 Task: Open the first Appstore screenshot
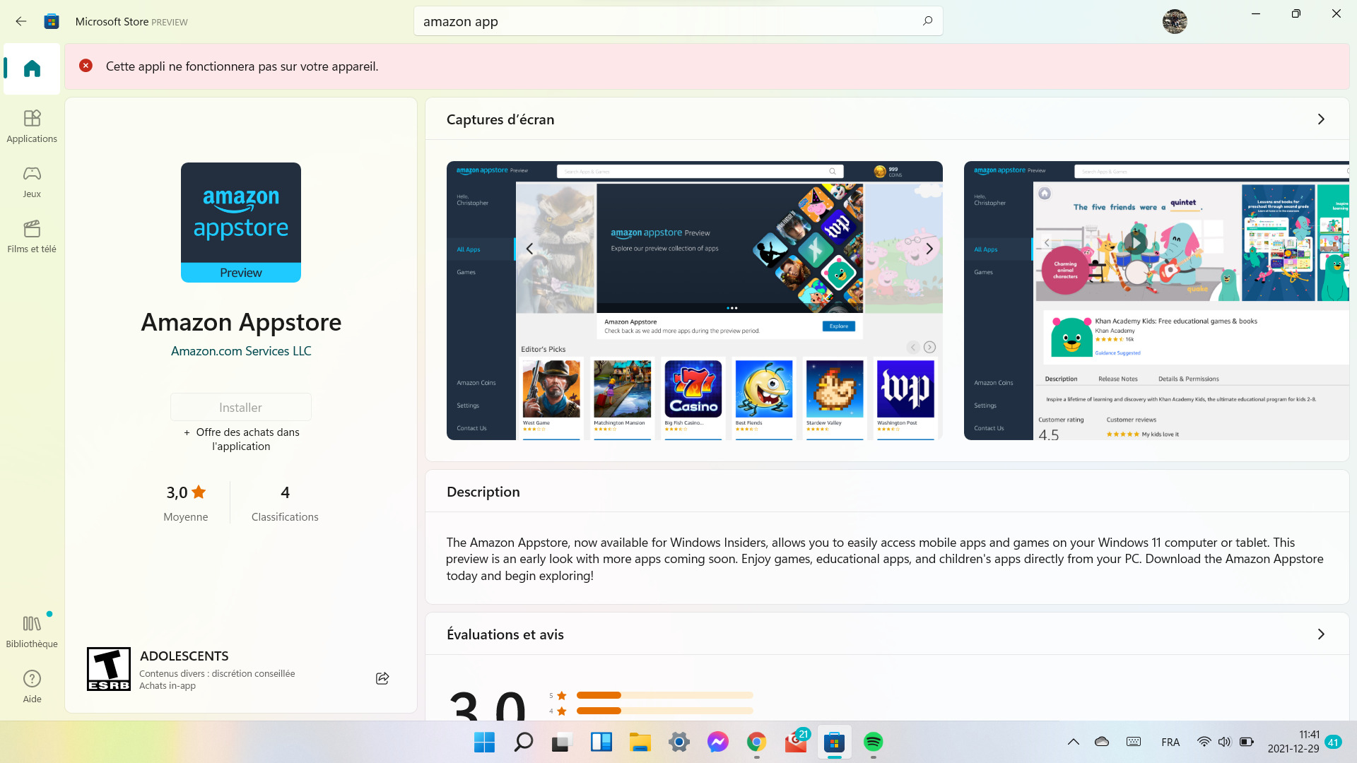click(695, 300)
